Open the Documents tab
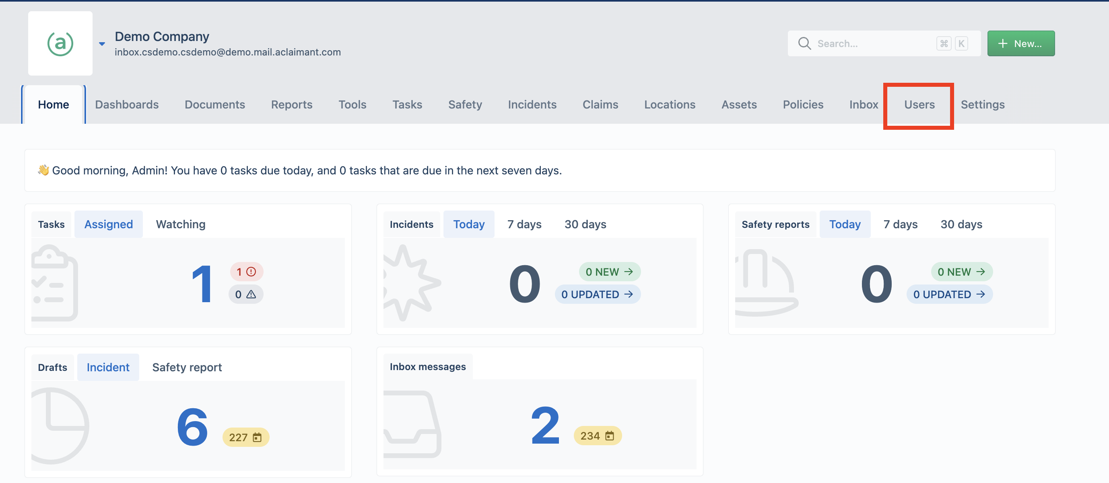The width and height of the screenshot is (1109, 483). [x=215, y=104]
